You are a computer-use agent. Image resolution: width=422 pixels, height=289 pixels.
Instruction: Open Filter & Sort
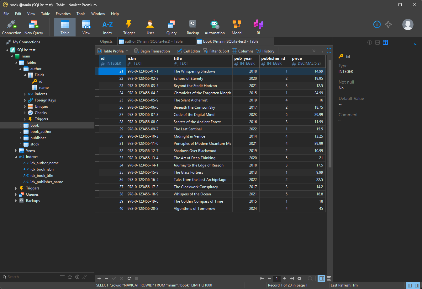click(216, 51)
